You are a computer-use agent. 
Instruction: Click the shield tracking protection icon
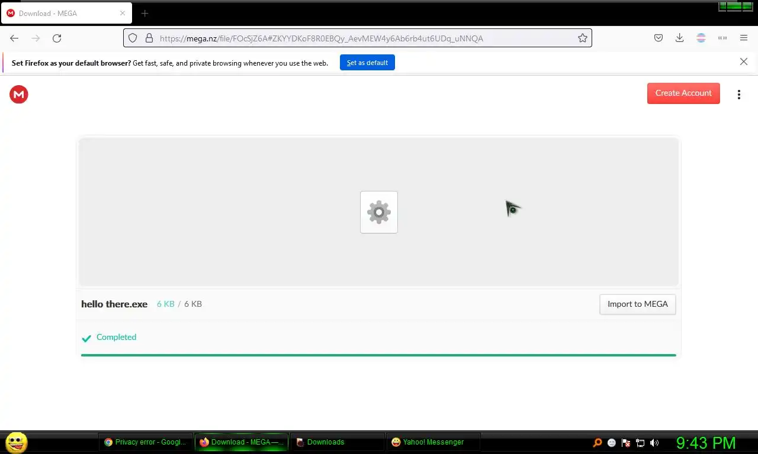coord(133,38)
